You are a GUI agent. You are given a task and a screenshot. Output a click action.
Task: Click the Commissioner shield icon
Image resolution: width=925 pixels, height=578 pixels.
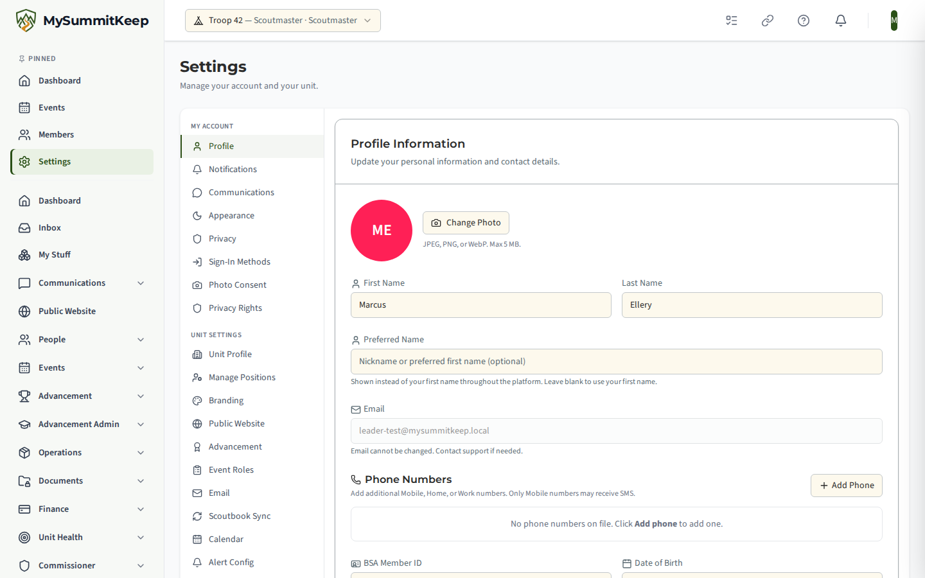coord(24,566)
